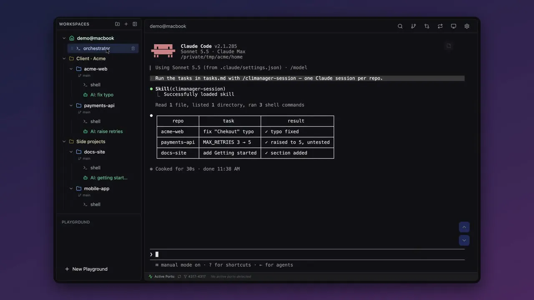
Task: Click the 'MAX_RETRIES 3 → 5' table cell
Action: coord(230,142)
